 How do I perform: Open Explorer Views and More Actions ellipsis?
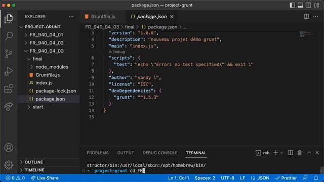tap(71, 17)
